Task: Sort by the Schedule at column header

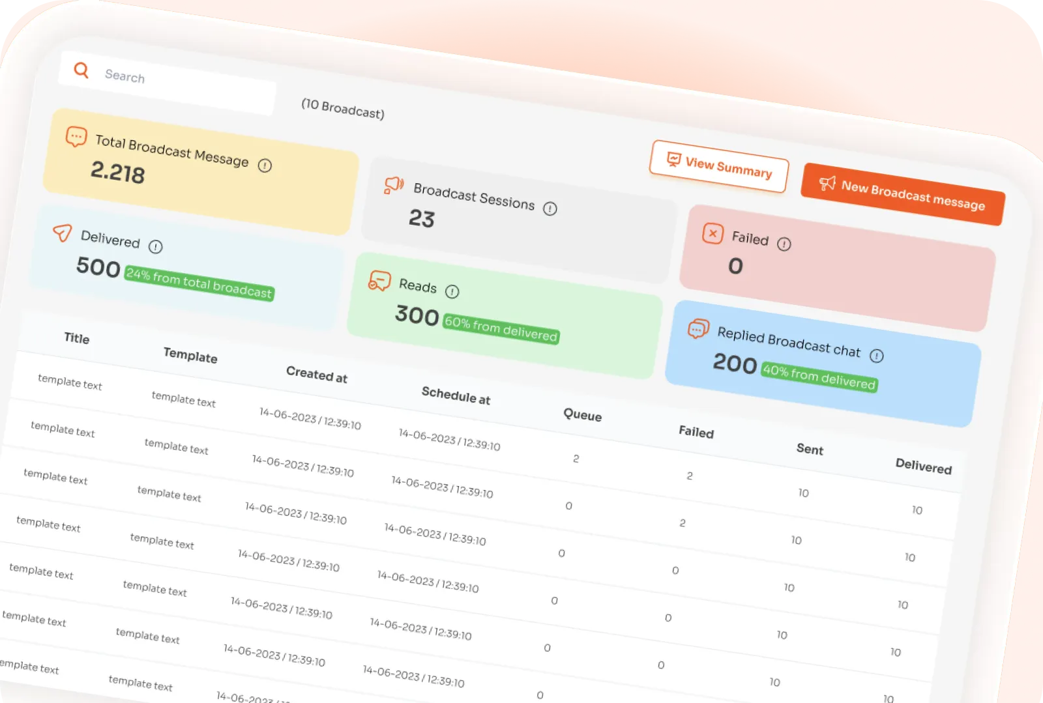Action: coord(456,395)
